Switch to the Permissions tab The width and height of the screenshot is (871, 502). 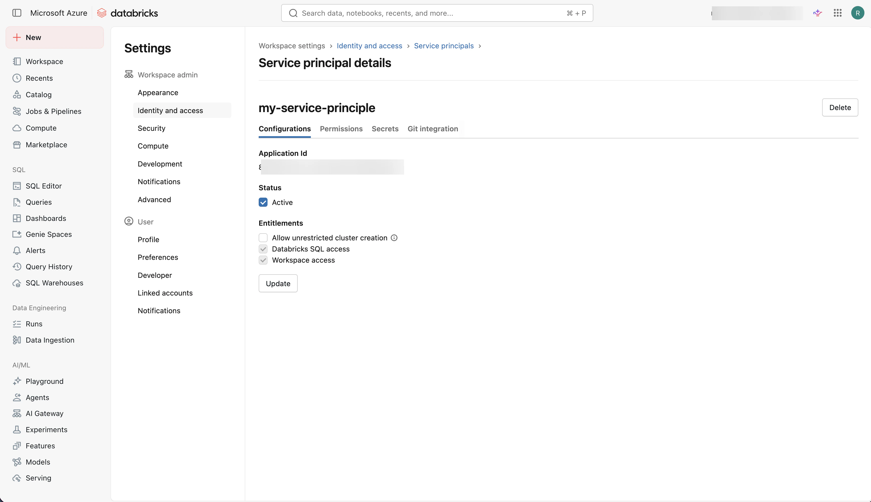(x=341, y=129)
